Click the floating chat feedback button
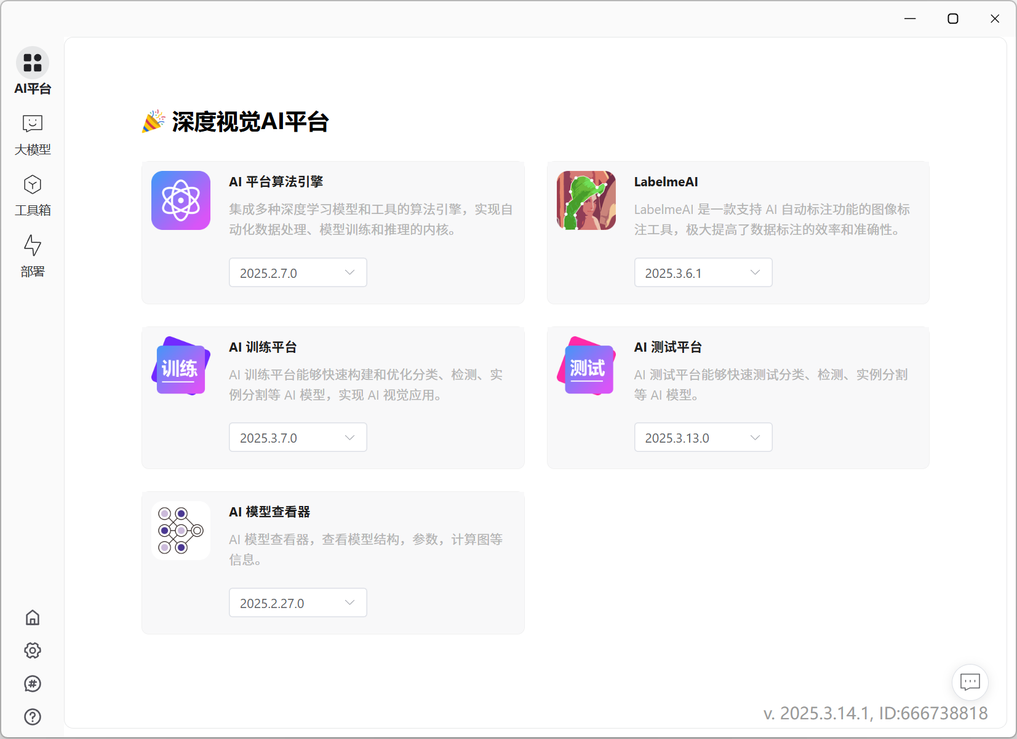 970,682
